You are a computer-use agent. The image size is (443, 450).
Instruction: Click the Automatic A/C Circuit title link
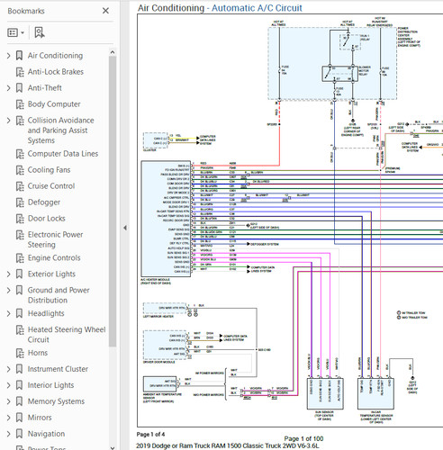[257, 8]
